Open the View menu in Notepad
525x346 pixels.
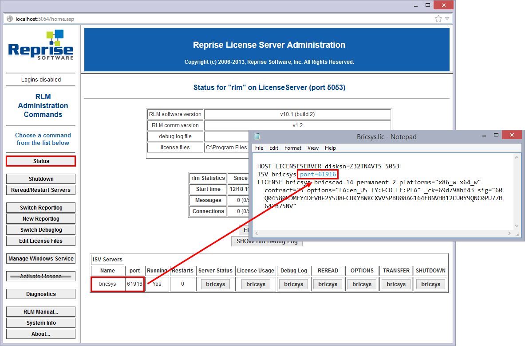(x=313, y=148)
